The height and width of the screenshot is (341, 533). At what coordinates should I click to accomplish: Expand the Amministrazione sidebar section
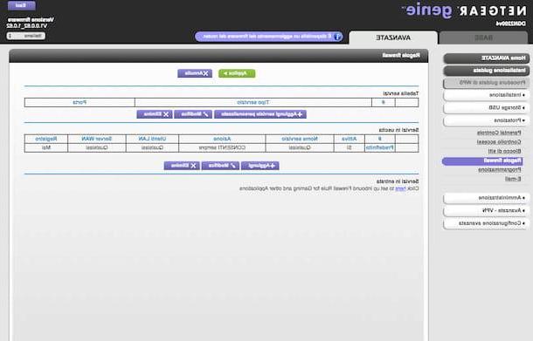click(x=486, y=197)
